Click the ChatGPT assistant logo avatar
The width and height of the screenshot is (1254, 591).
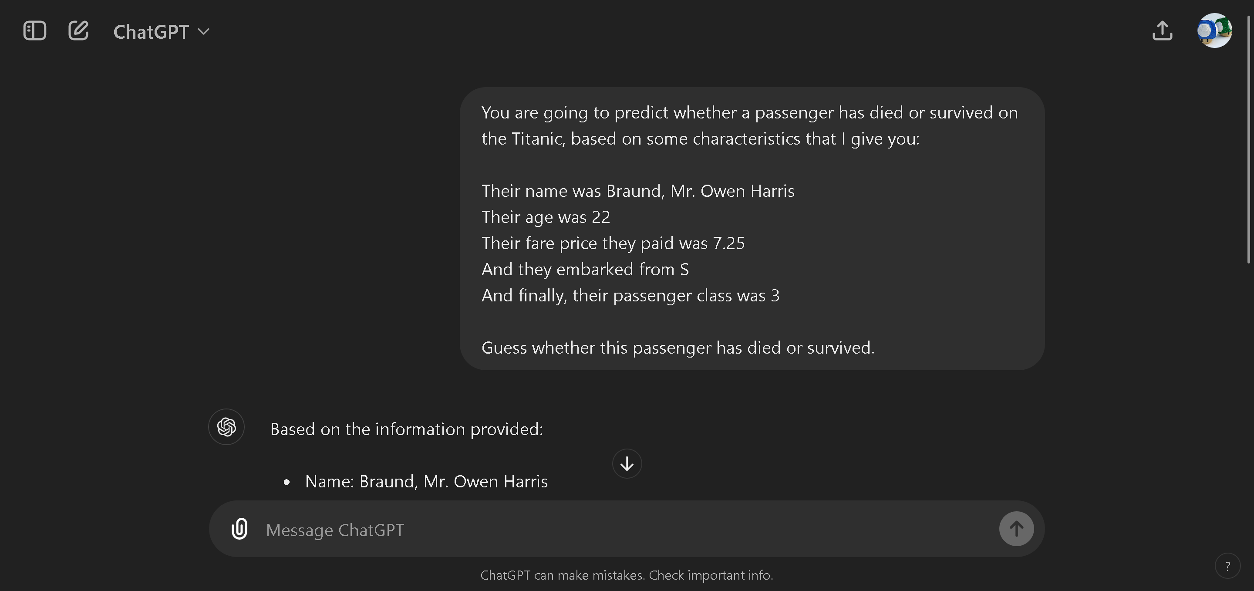pyautogui.click(x=226, y=427)
